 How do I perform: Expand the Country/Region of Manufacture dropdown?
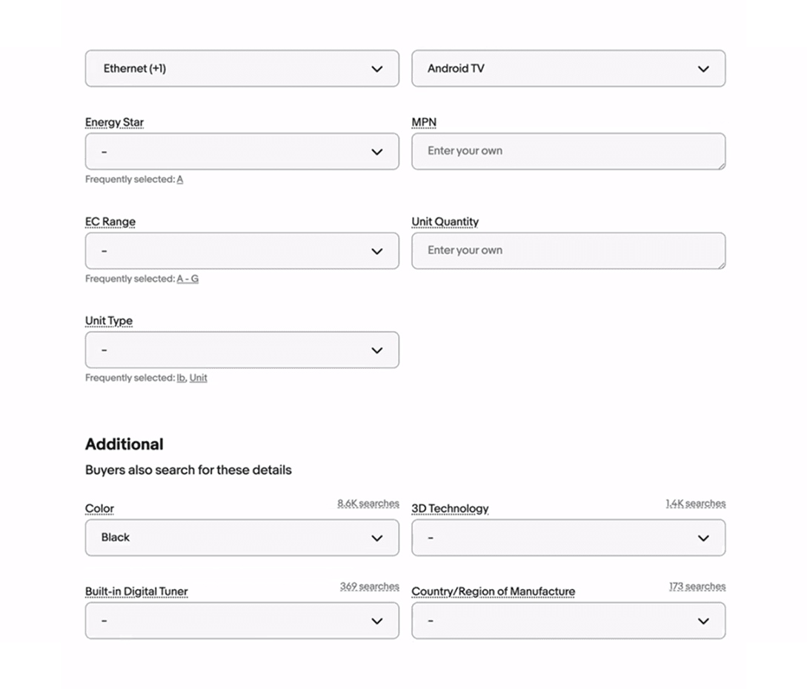568,621
